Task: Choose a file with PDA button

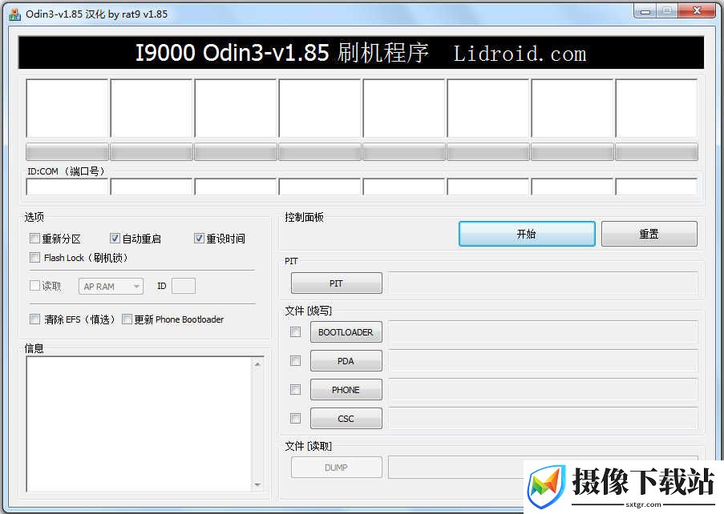Action: (346, 361)
